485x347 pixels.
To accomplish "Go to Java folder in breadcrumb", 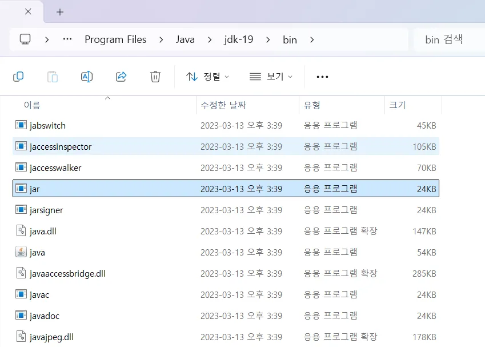I will click(x=185, y=39).
